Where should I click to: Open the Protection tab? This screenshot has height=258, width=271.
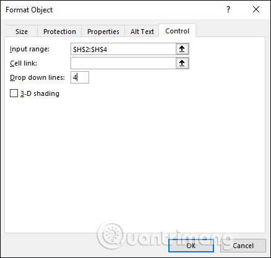click(x=59, y=32)
